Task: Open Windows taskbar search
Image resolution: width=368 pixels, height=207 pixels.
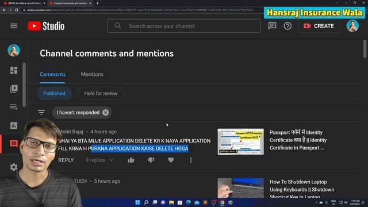Action: [146, 202]
